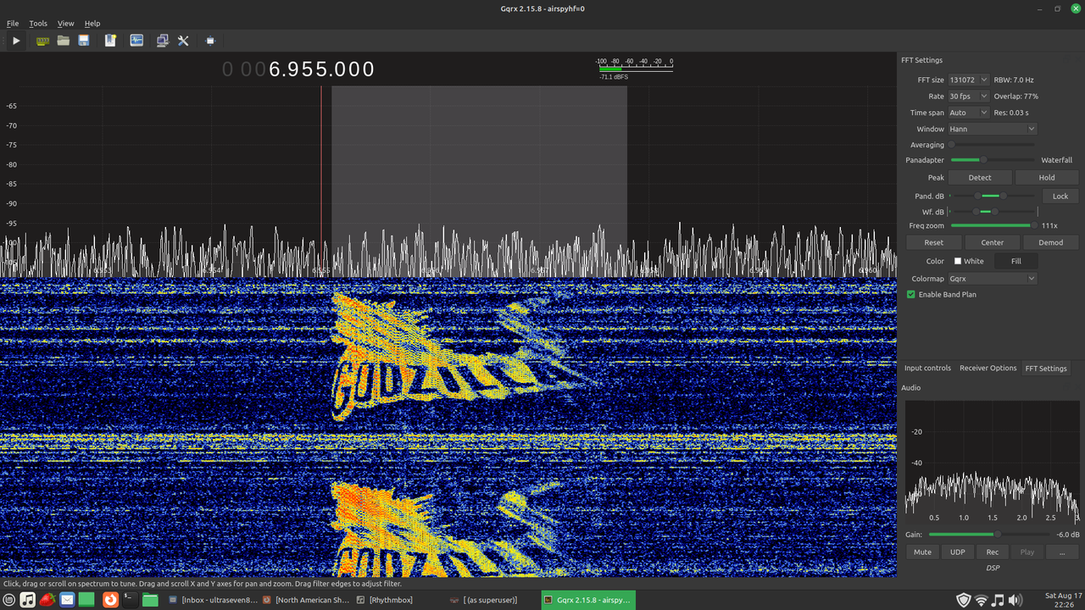Click the Wf. dB range slider
Image resolution: width=1085 pixels, height=610 pixels.
pos(992,211)
